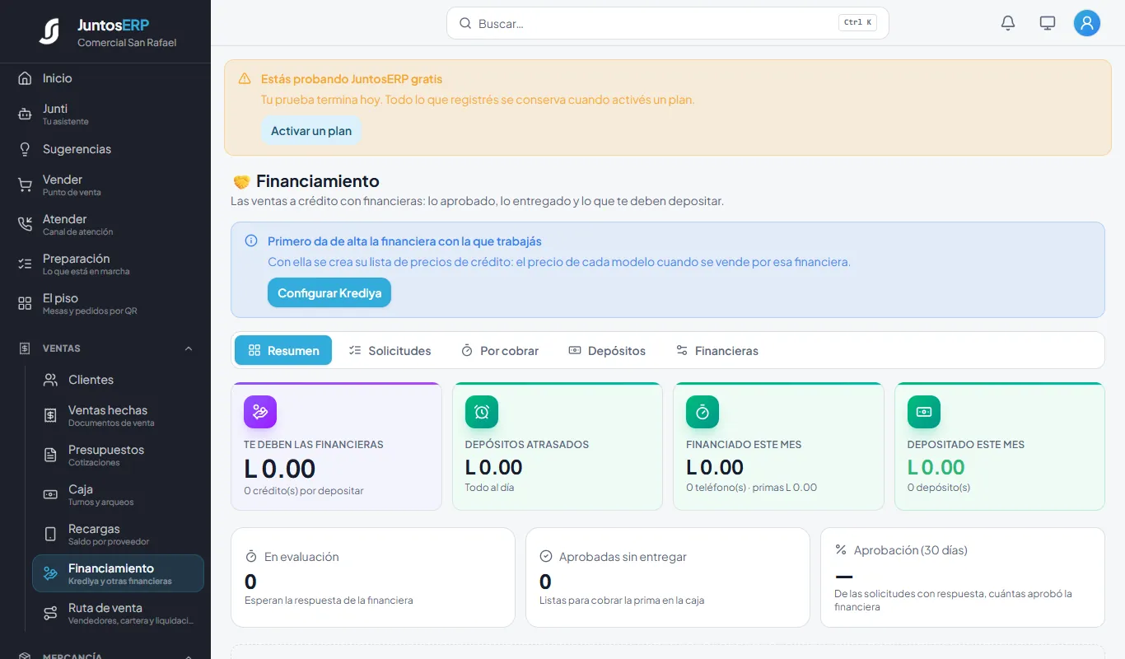Click the Ctrl K shortcut badge
Screen dimensions: 1125x659
(857, 23)
